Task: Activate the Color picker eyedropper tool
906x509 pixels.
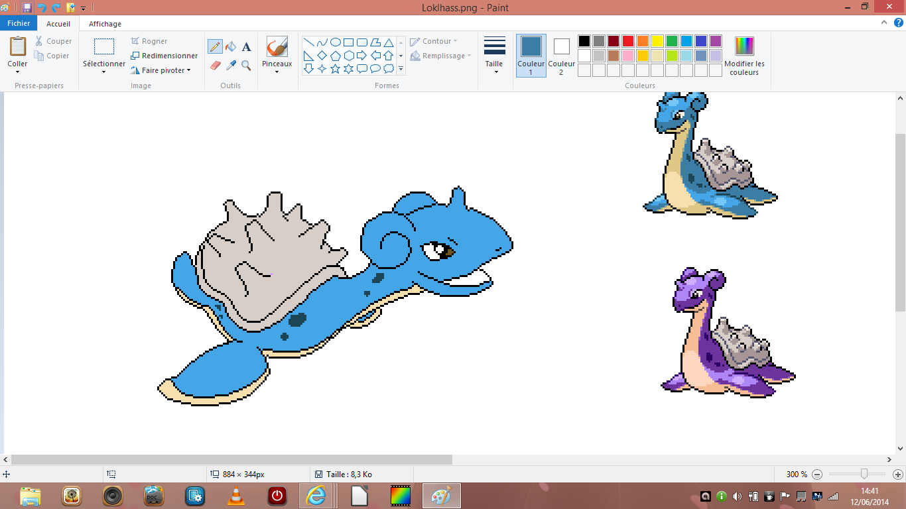Action: point(231,65)
